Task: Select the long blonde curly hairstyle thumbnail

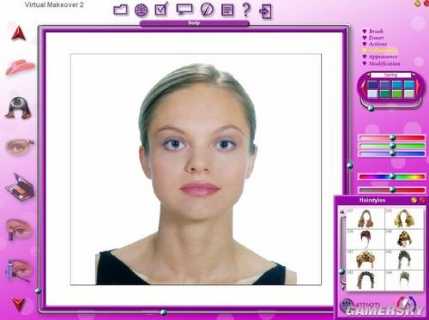Action: pos(404,219)
